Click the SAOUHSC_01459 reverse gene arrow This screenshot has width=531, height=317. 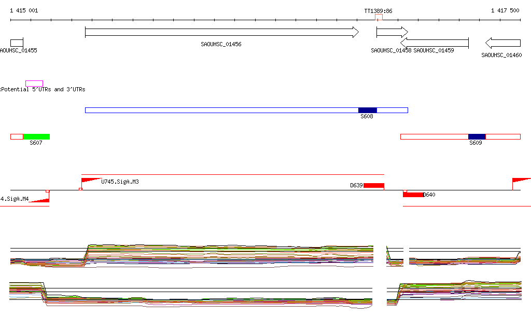tap(435, 43)
